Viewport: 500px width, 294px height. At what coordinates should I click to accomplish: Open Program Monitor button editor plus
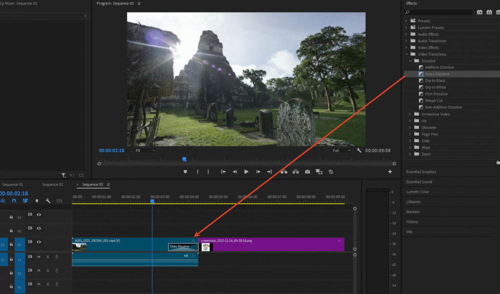pos(390,172)
